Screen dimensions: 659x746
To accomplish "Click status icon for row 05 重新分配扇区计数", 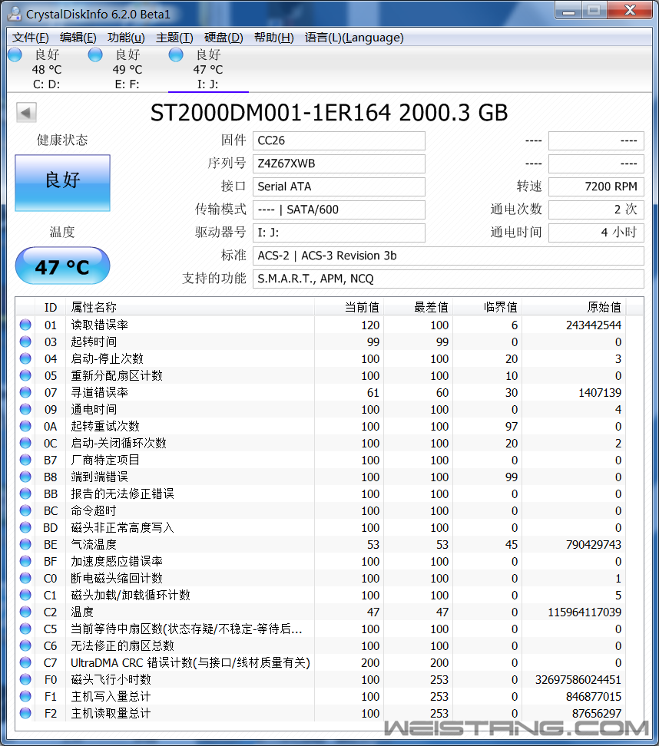I will pos(25,375).
